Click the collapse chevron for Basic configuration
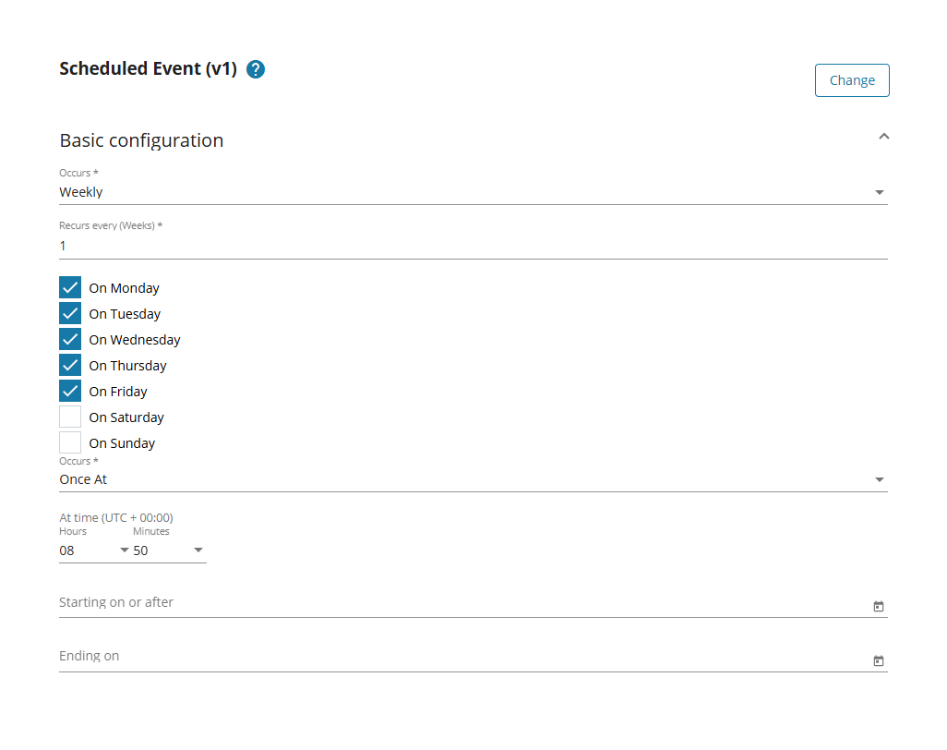The image size is (947, 750). coord(883,136)
